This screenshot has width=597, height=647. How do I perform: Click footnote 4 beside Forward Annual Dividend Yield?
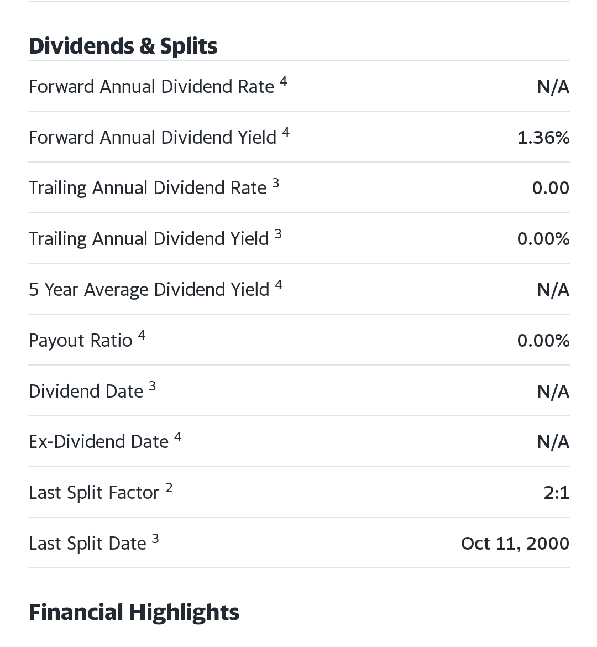[285, 132]
